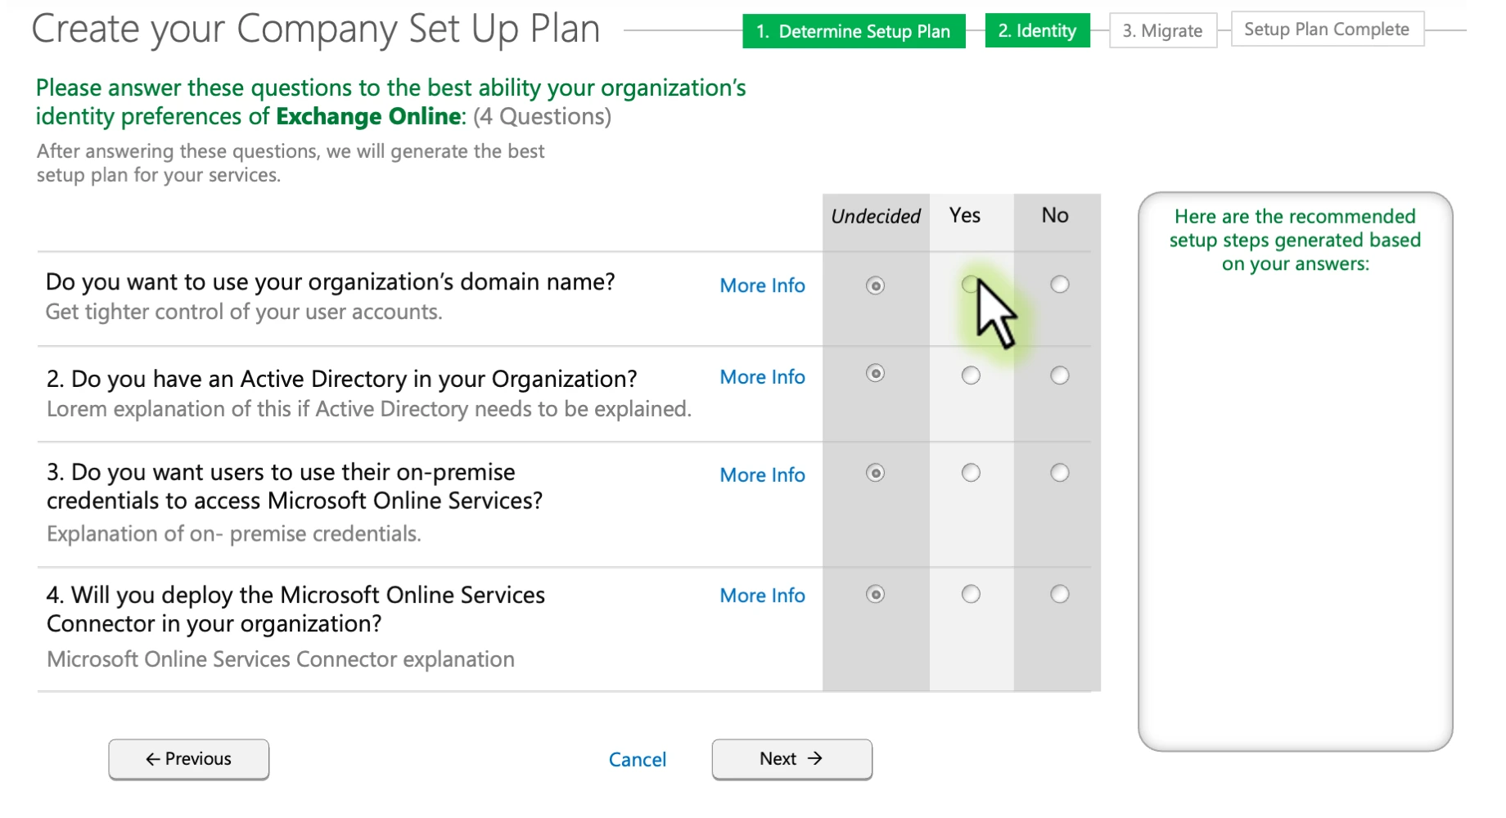Go to step 1 Determine Setup Plan
1506x818 pixels.
[x=854, y=31]
